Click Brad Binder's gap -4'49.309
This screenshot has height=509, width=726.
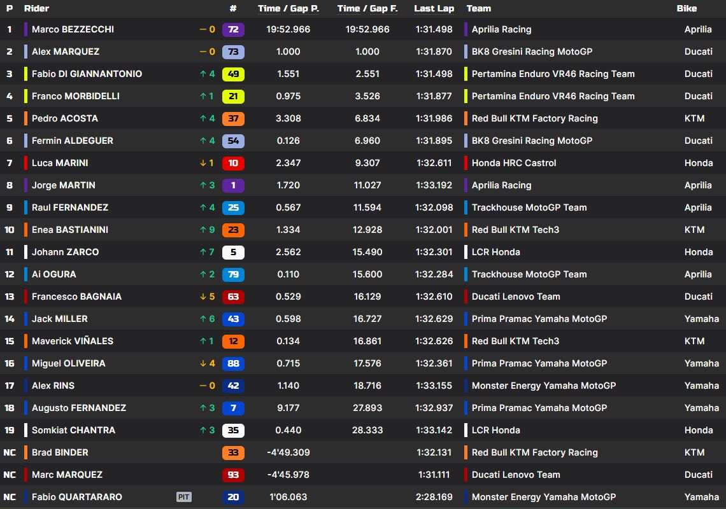coord(288,452)
